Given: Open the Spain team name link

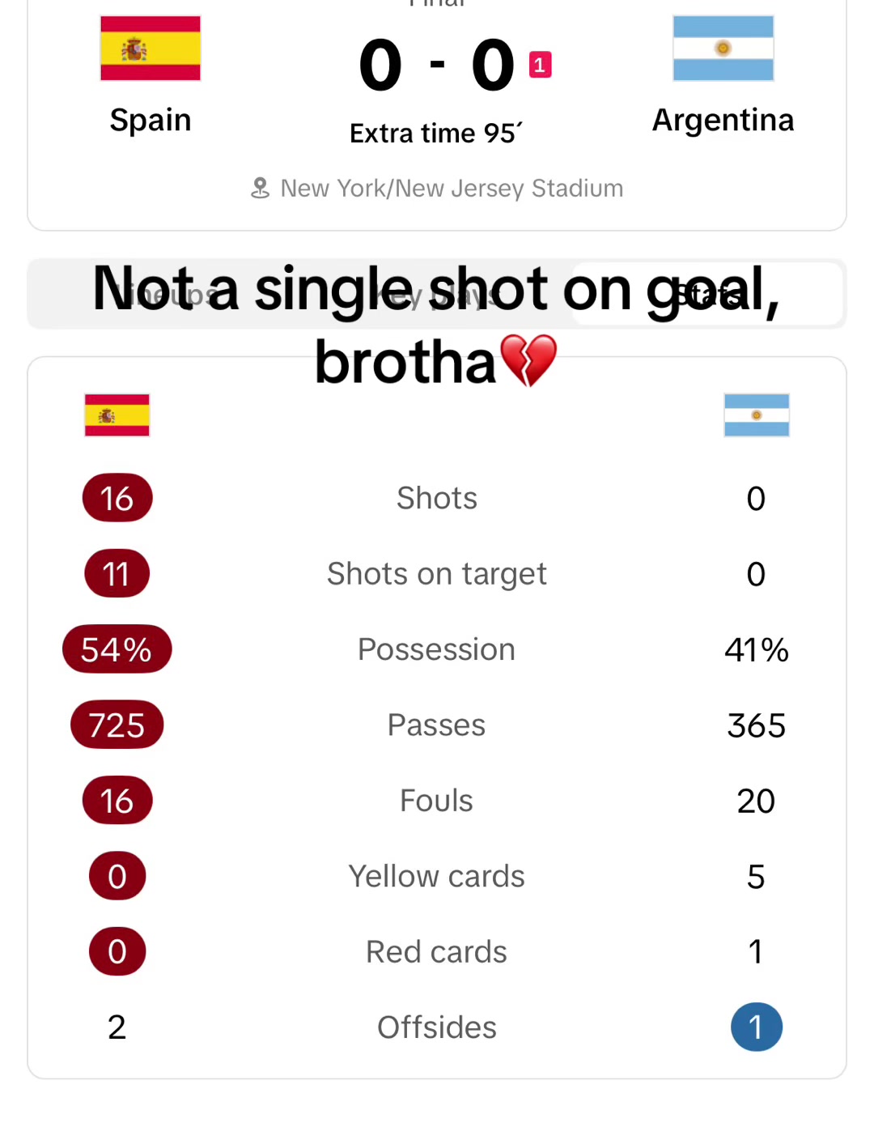Looking at the screenshot, I should [151, 120].
